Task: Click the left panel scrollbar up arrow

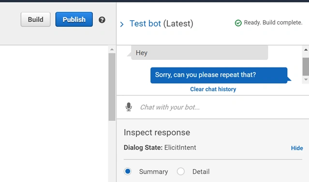Action: 112,49
